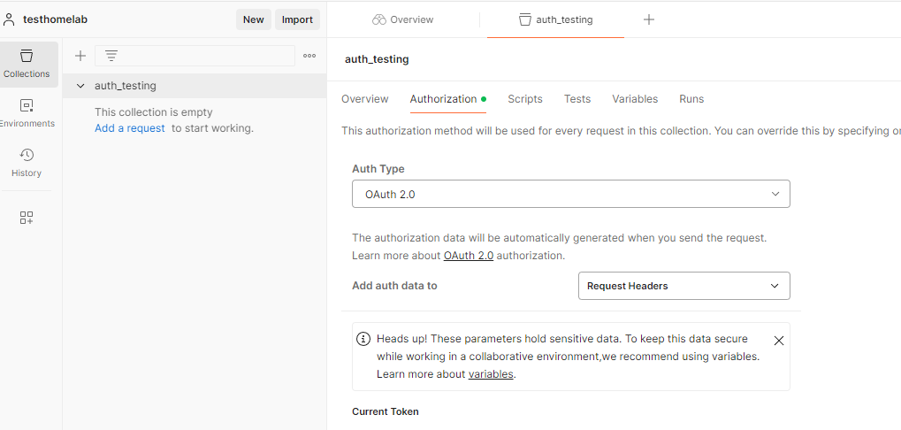Open the Overview workspace tab
901x430 pixels.
(403, 19)
